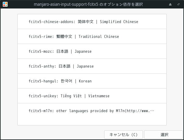The height and width of the screenshot is (140, 184).
Task: Click the キャンセル (C) cancel button
Action: coord(123,135)
